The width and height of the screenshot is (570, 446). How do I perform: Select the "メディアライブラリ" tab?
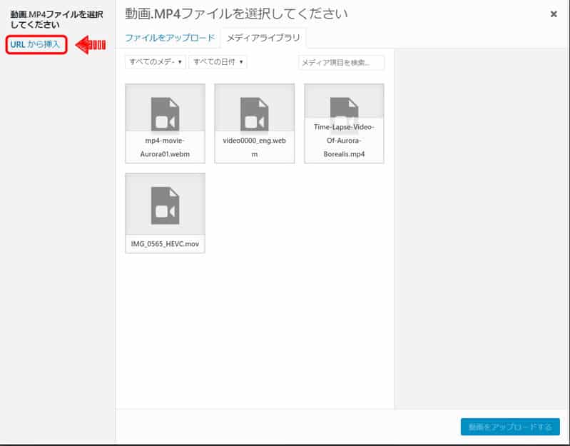(263, 38)
